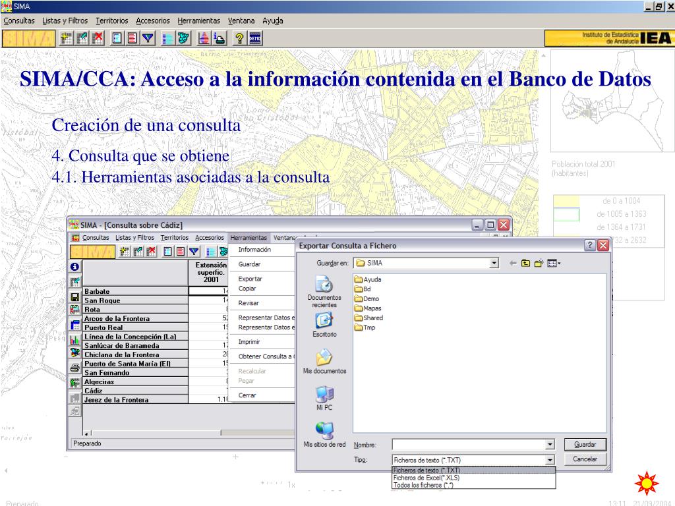This screenshot has width=675, height=506.
Task: Select the Algeciras row in query table
Action: pyautogui.click(x=135, y=381)
